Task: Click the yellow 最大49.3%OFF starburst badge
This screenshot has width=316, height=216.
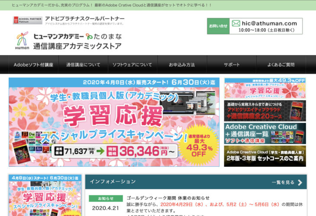Action: 199,145
